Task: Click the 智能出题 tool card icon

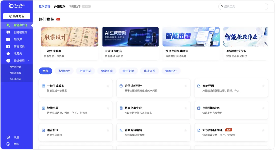Action: (43, 108)
